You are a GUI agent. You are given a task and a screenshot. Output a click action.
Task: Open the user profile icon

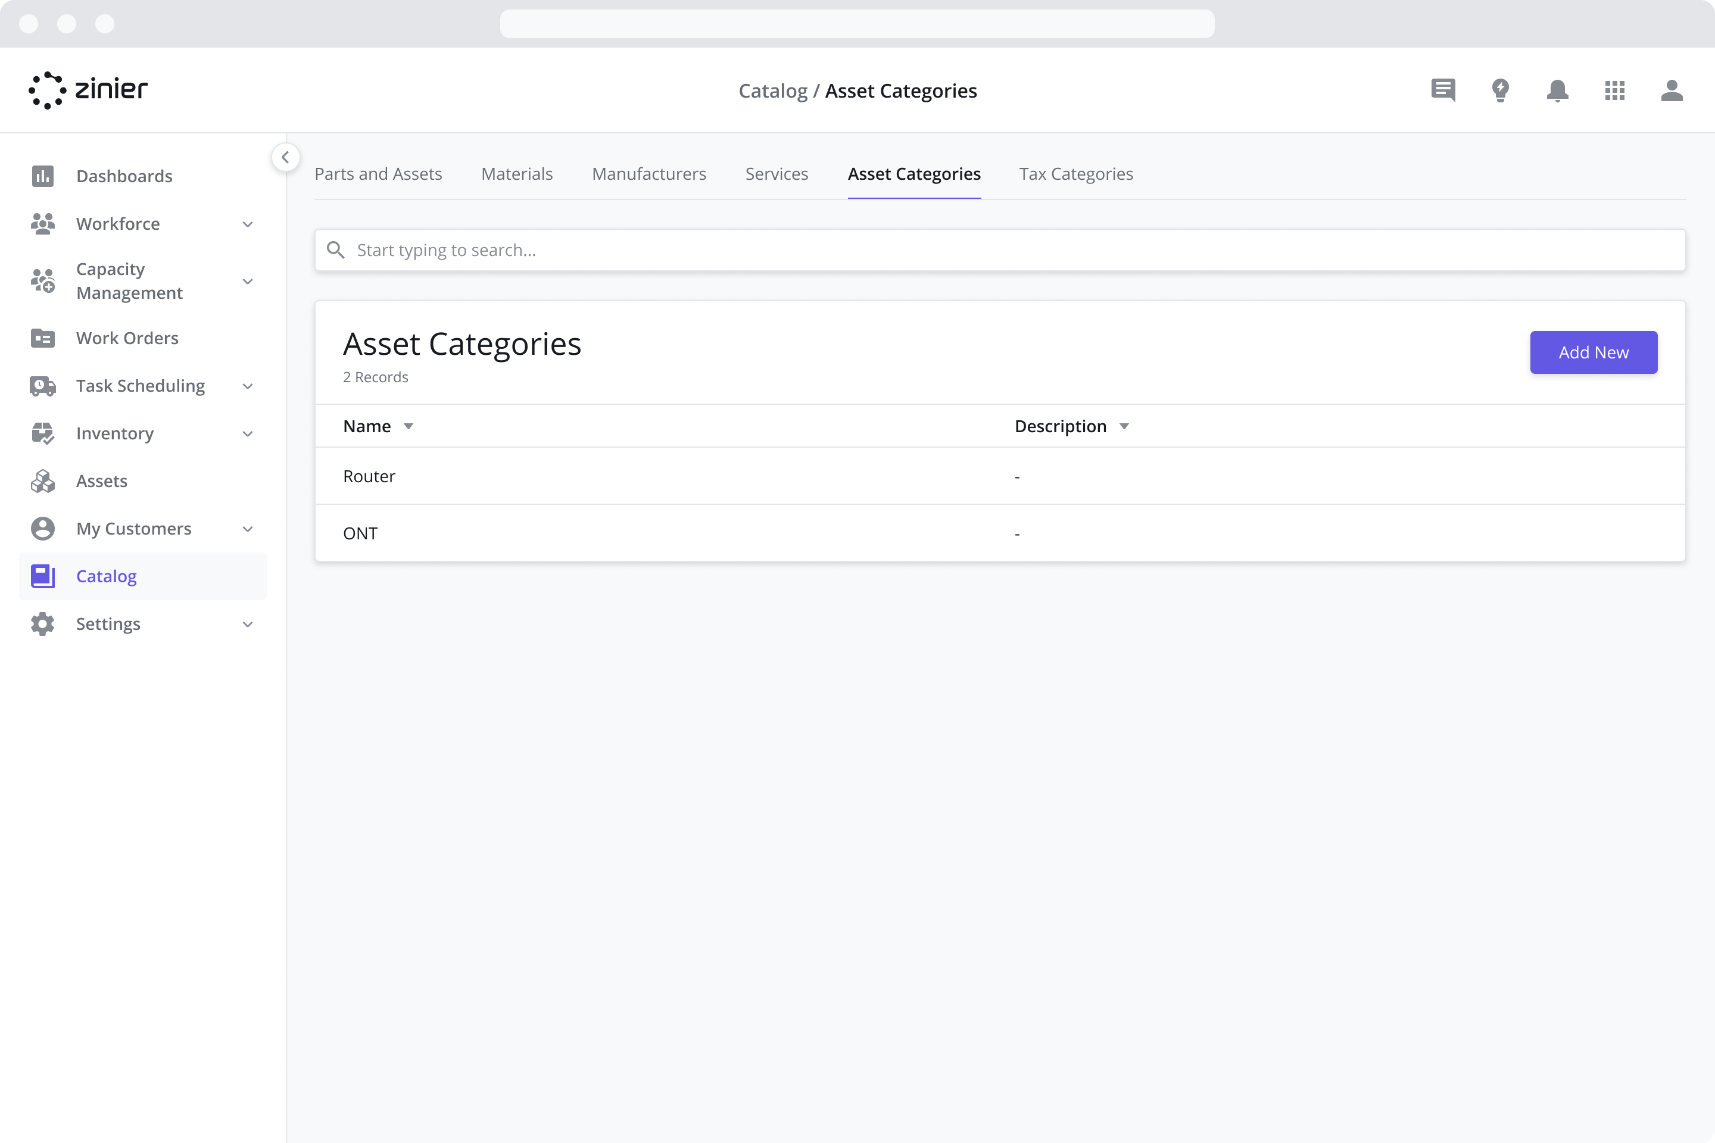(x=1672, y=90)
